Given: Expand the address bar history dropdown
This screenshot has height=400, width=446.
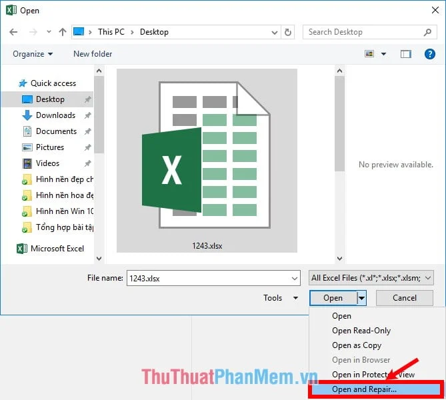Looking at the screenshot, I should (275, 32).
